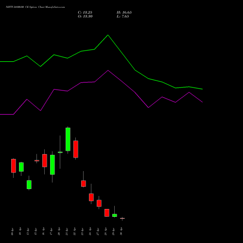Select the 29 Apr small green candlestick
The width and height of the screenshot is (243, 243).
tap(115, 215)
